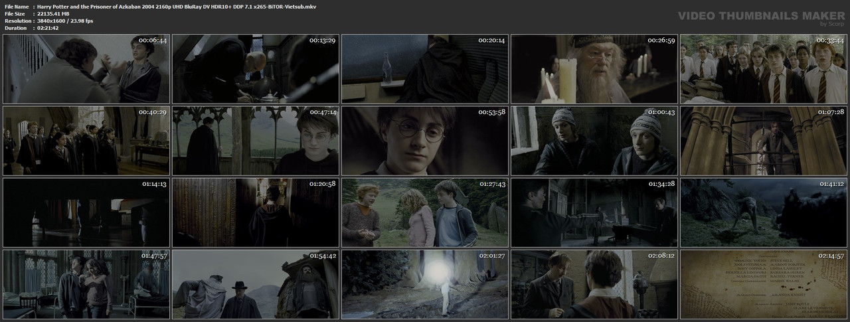Select the thumbnail stamped 01:47:57
This screenshot has height=322, width=850.
coord(86,284)
